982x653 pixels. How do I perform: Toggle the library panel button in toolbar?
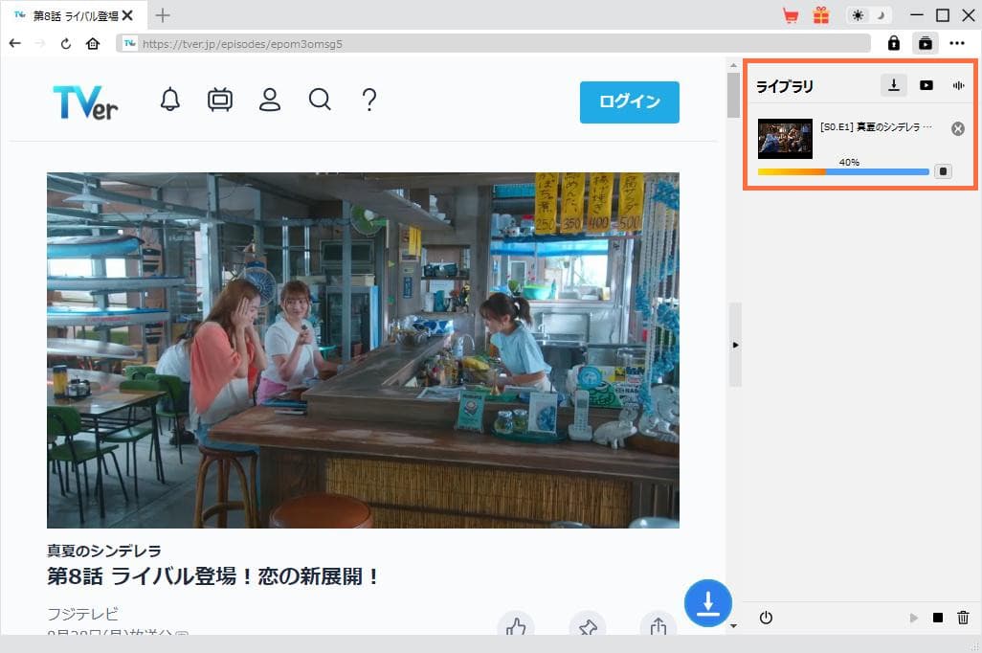point(926,43)
